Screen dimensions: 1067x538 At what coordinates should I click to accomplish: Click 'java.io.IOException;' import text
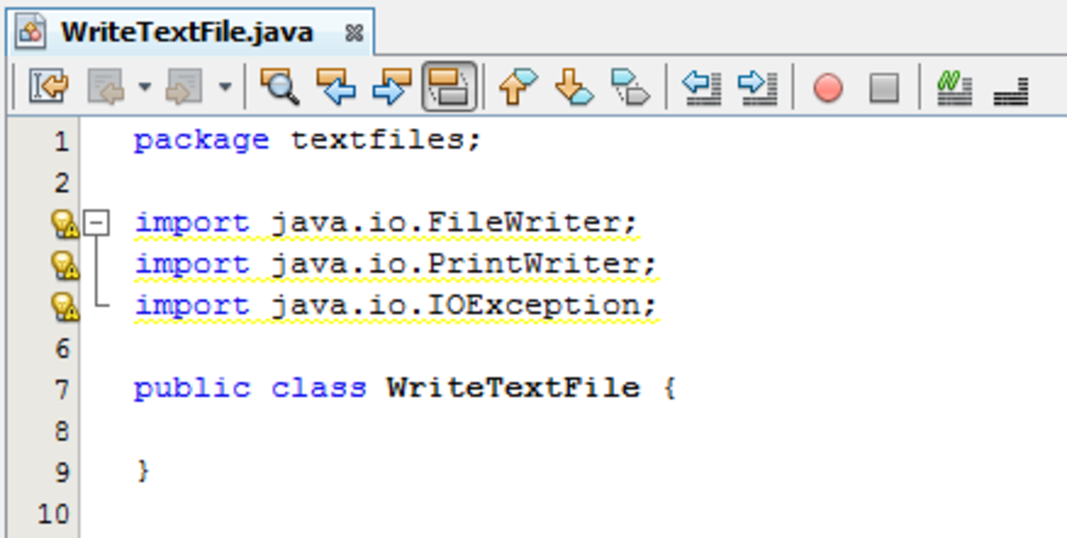pos(464,305)
